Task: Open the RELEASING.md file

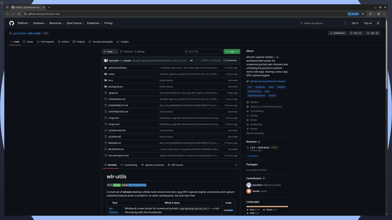Action: point(116,149)
